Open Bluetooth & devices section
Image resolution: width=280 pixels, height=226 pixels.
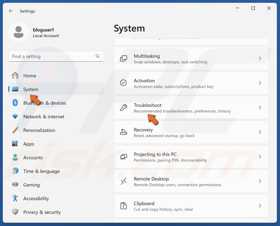click(56, 103)
